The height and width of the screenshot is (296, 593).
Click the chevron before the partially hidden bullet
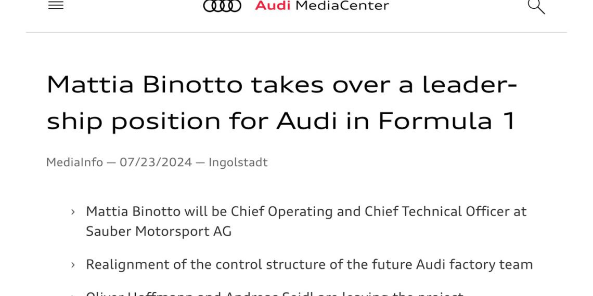[73, 294]
